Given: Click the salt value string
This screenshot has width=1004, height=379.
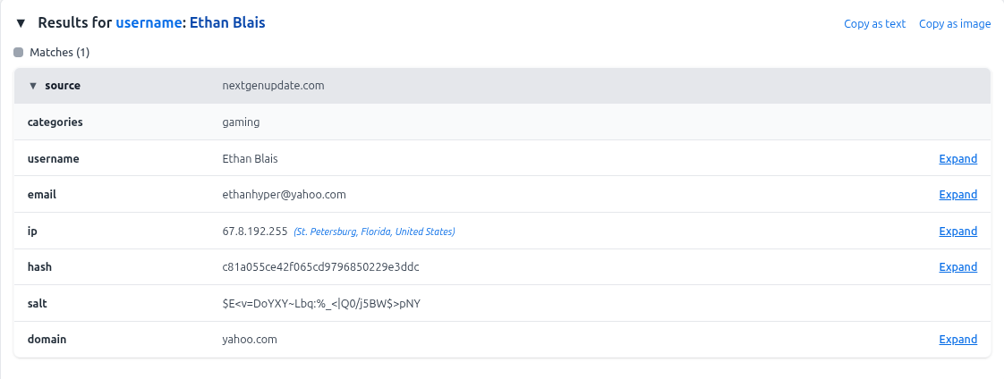Looking at the screenshot, I should tap(321, 304).
